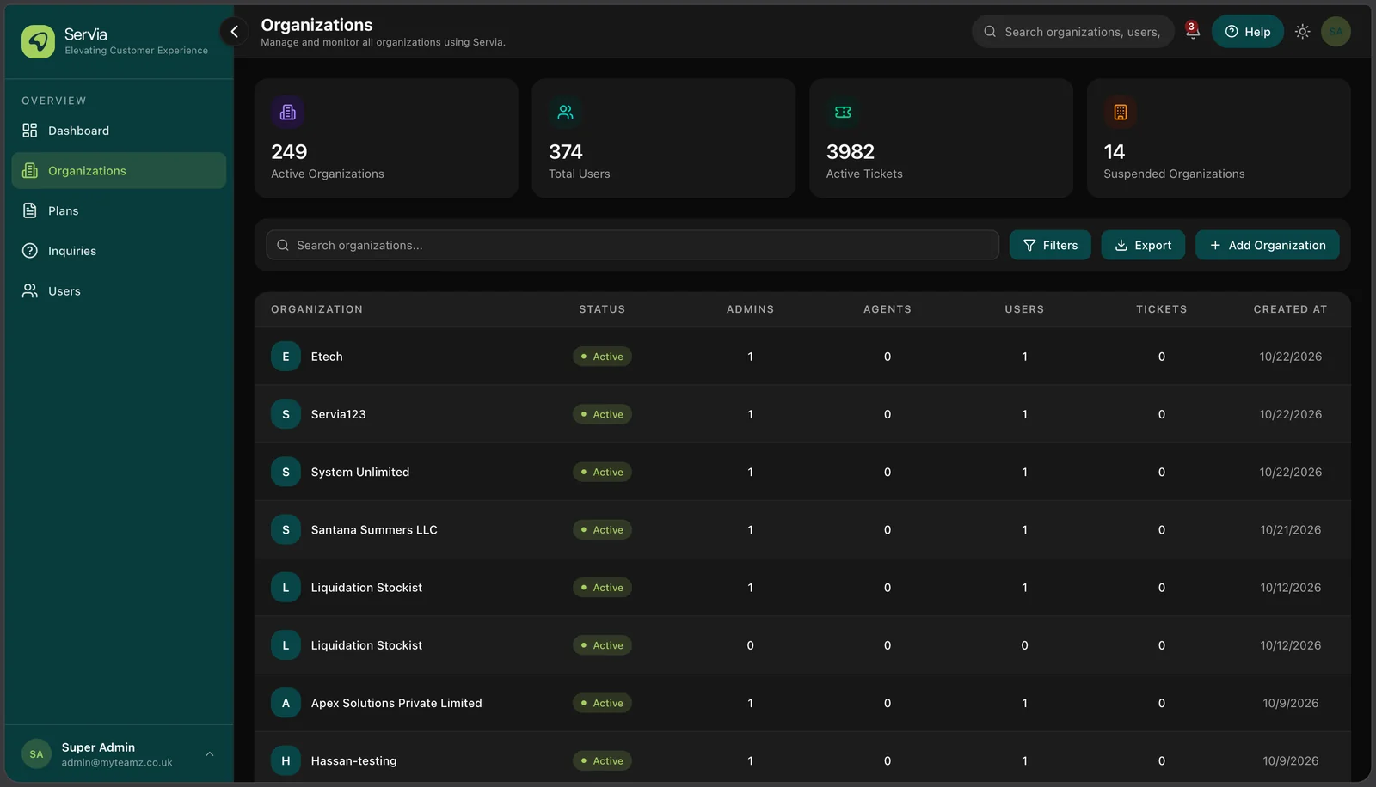The height and width of the screenshot is (787, 1376).
Task: Open Dashboard from the sidebar
Action: [x=119, y=131]
